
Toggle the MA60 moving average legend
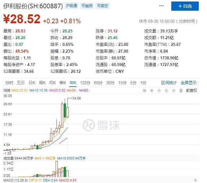[x=85, y=91]
